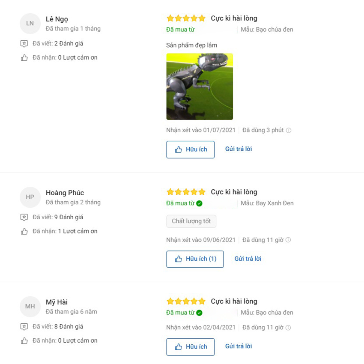Click 'Gửi trả lời' for Lê Ngọ's review
This screenshot has height=364, width=364.
pos(239,149)
